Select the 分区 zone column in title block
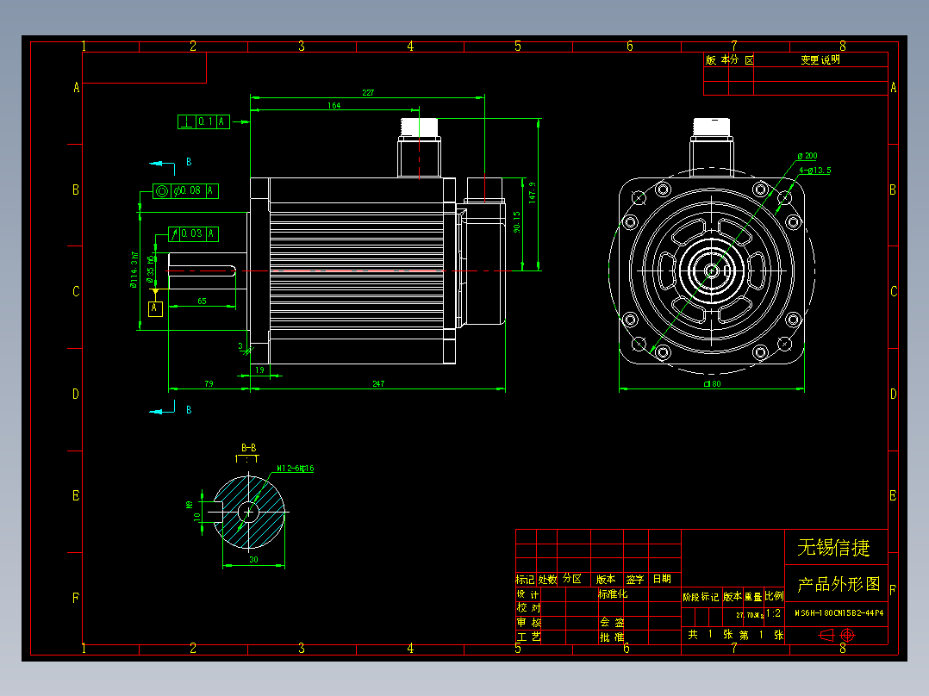 [x=571, y=579]
